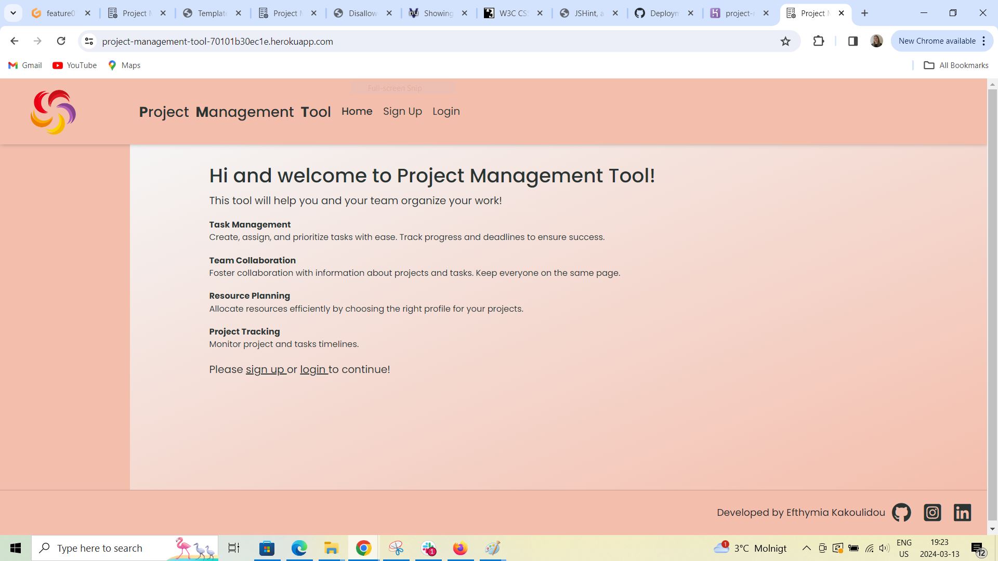Toggle the browser side panel
The image size is (998, 561).
click(852, 41)
